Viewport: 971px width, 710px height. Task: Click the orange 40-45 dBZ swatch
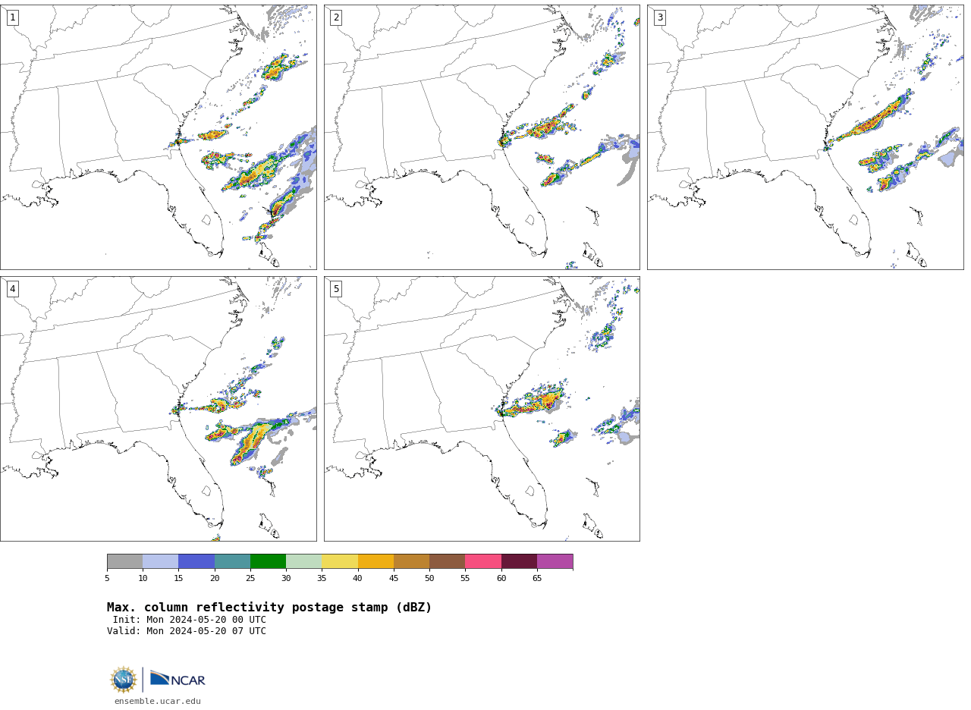(x=376, y=561)
